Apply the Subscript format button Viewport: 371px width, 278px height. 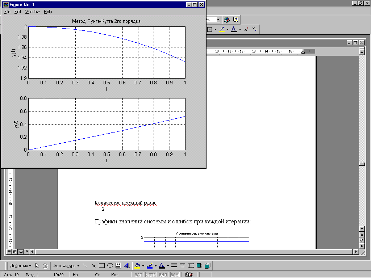click(254, 29)
